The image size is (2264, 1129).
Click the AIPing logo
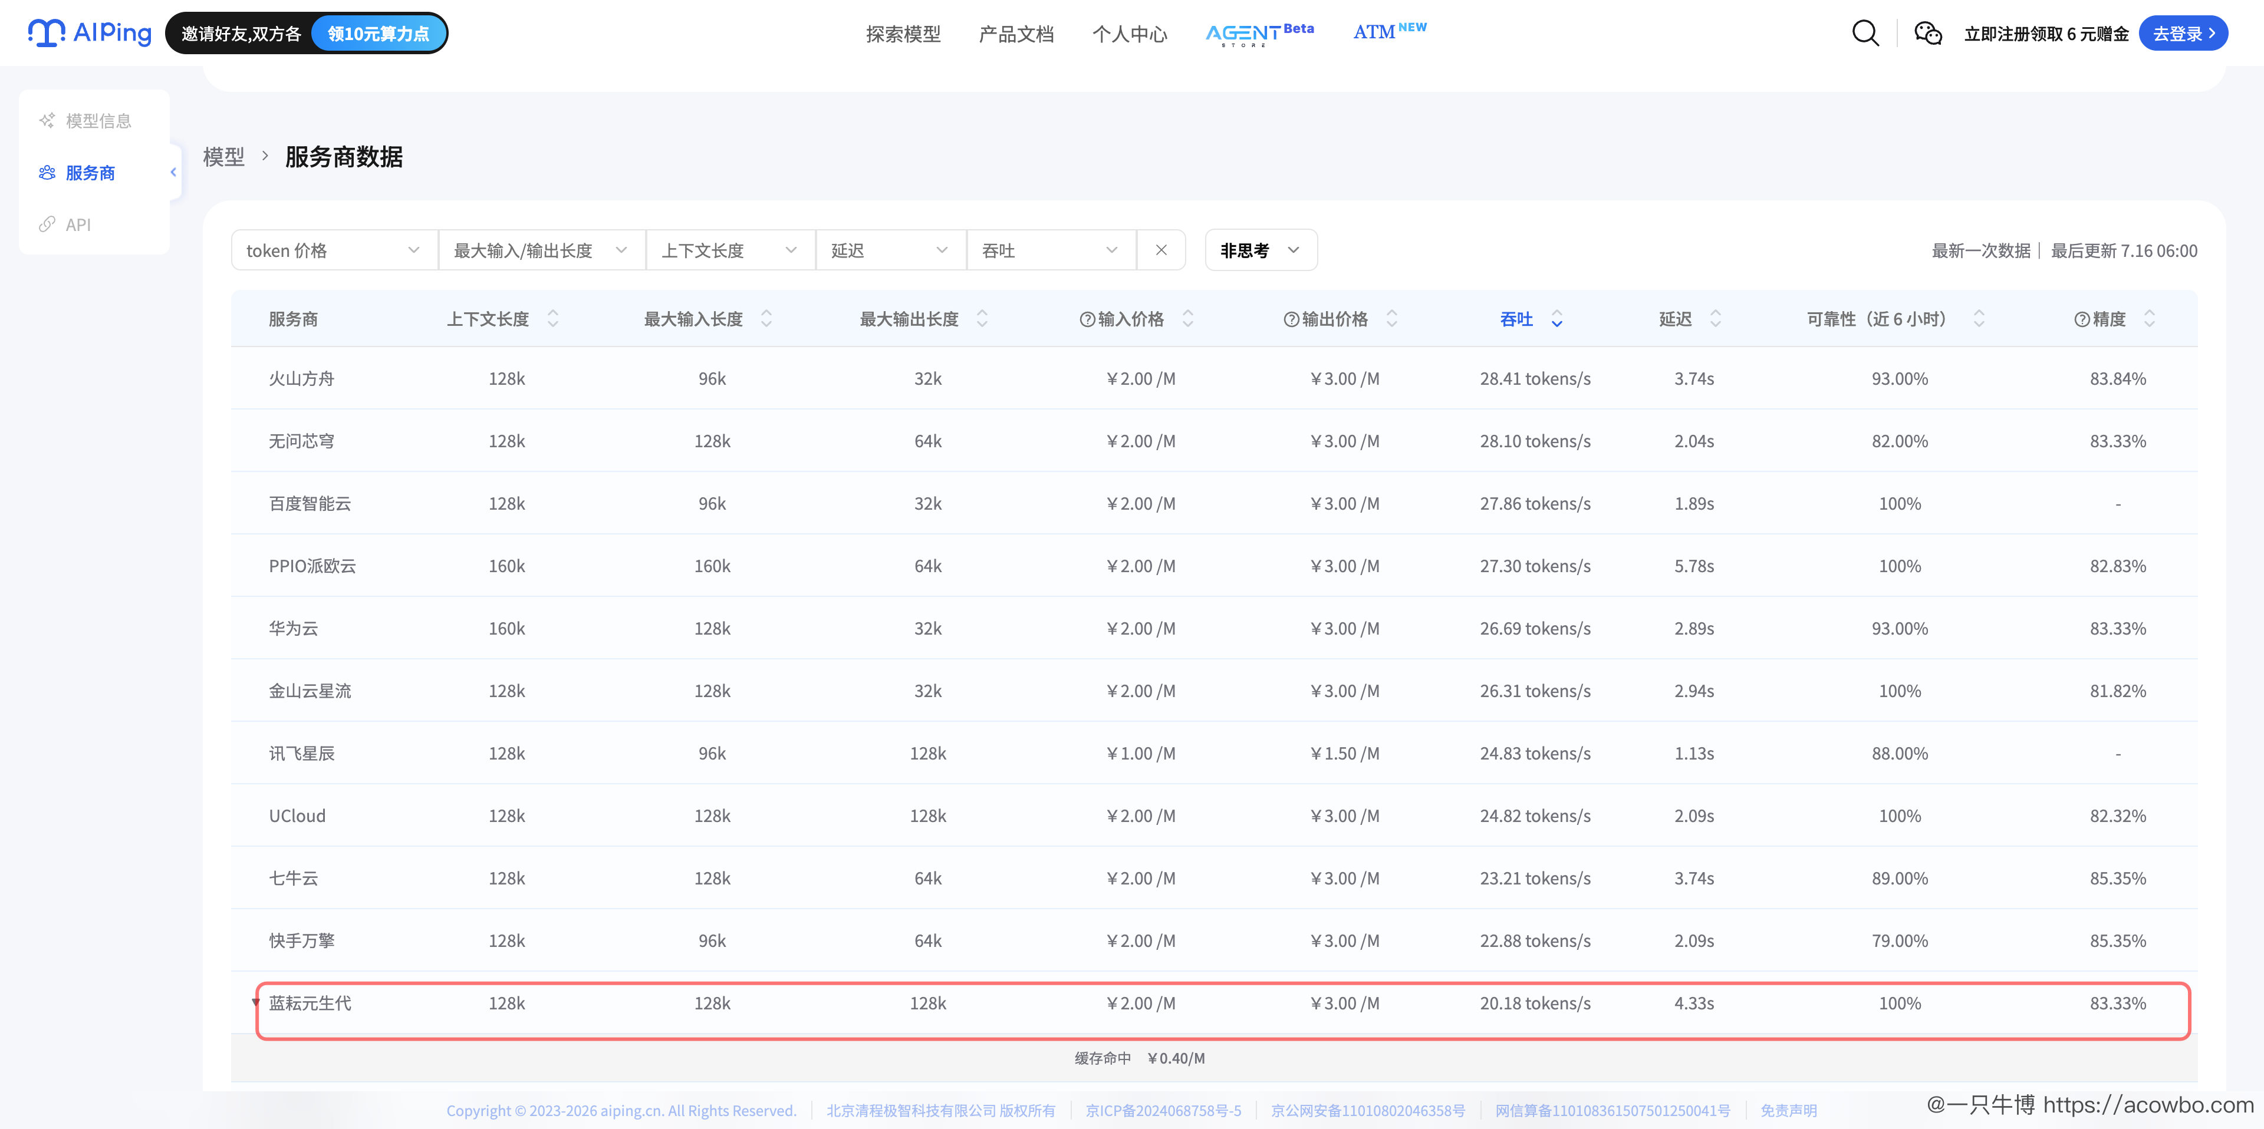tap(90, 32)
